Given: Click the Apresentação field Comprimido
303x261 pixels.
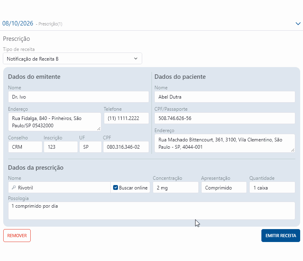Looking at the screenshot, I should tap(224, 187).
